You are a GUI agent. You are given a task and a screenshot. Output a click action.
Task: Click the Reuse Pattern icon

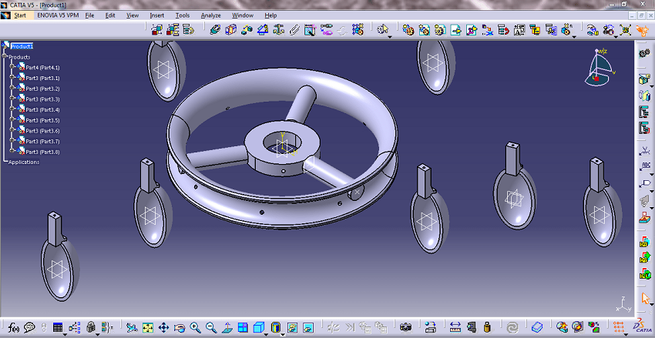[x=358, y=29]
